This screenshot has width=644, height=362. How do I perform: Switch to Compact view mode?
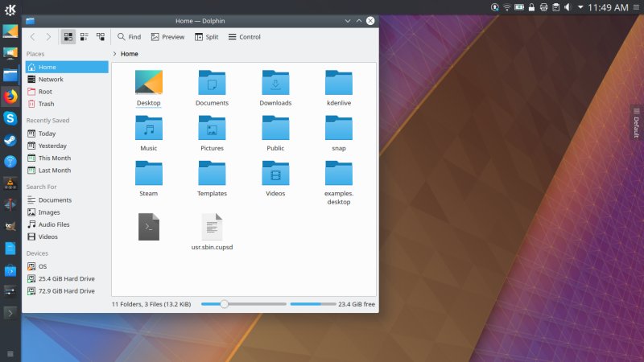[x=85, y=37]
